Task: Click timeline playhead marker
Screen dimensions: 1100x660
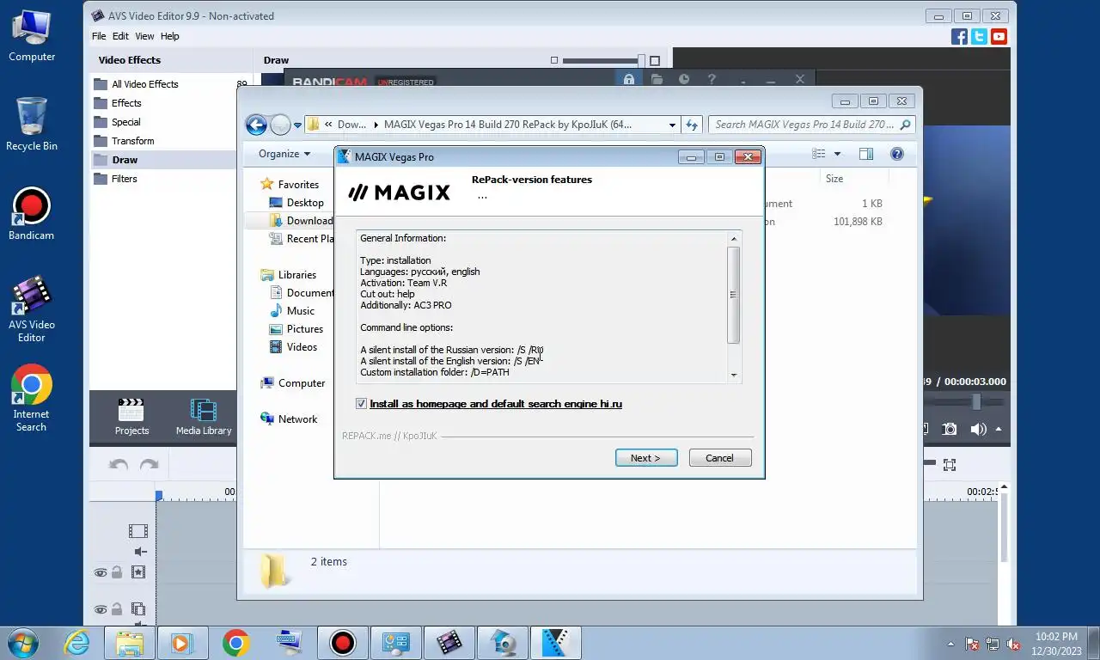Action: 159,496
